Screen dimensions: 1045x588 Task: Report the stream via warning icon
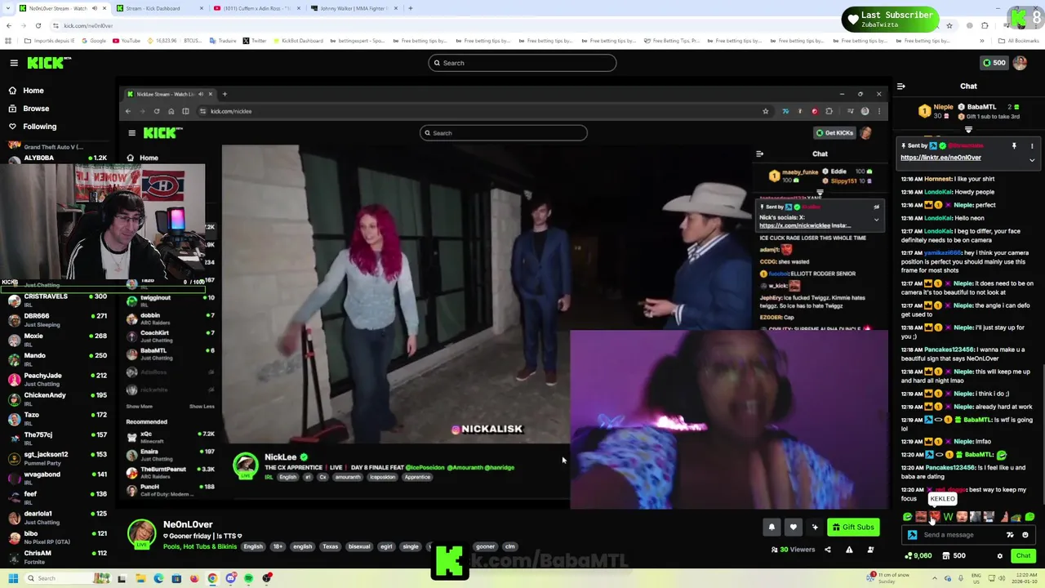click(x=849, y=550)
